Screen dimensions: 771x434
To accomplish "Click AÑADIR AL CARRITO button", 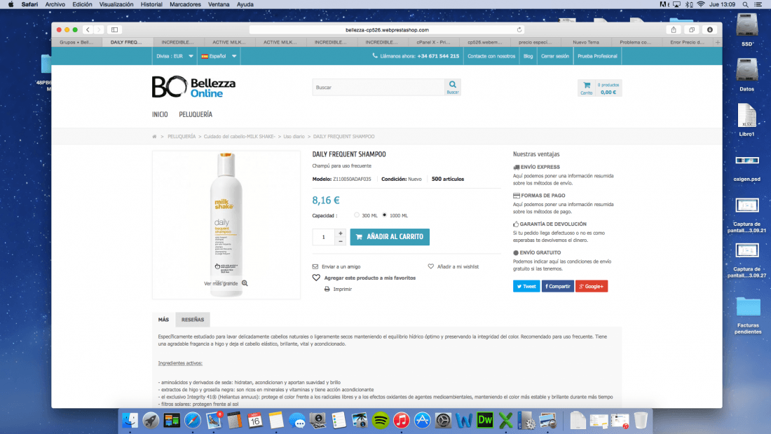I will tap(390, 237).
